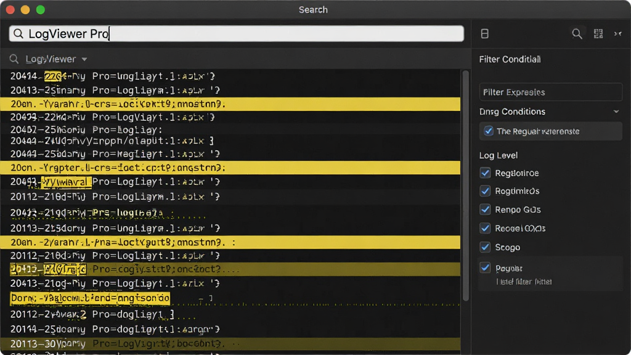Open the LogViewer scope dropdown arrow
This screenshot has height=355, width=631.
84,59
